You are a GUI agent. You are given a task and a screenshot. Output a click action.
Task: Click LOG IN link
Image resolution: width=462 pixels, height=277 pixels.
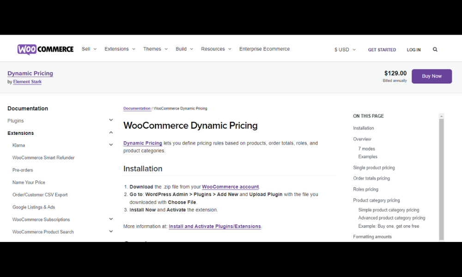point(413,50)
